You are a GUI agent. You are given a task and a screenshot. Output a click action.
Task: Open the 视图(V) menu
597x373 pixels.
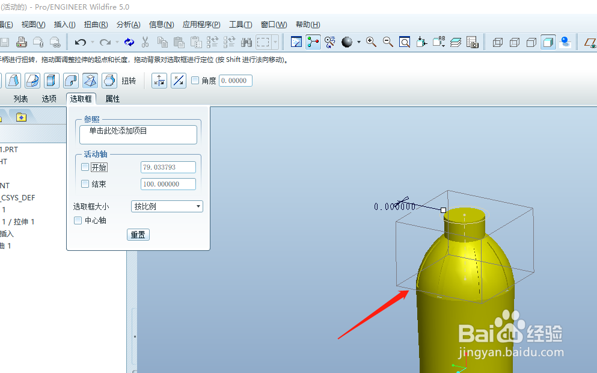click(x=33, y=25)
